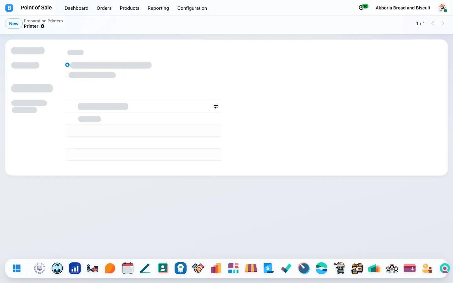Image resolution: width=453 pixels, height=283 pixels.
Task: Click the Point of Sale app title
Action: click(x=36, y=8)
